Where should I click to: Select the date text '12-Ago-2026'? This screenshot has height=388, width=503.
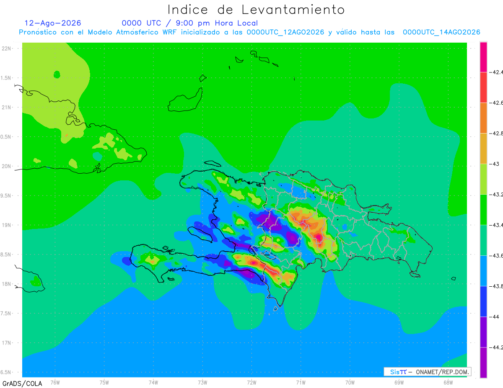click(53, 23)
